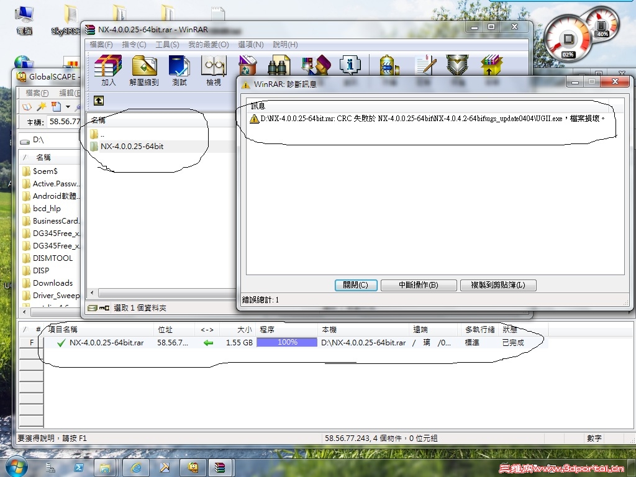Click the up-one-level arrow in WinRAR

point(99,101)
